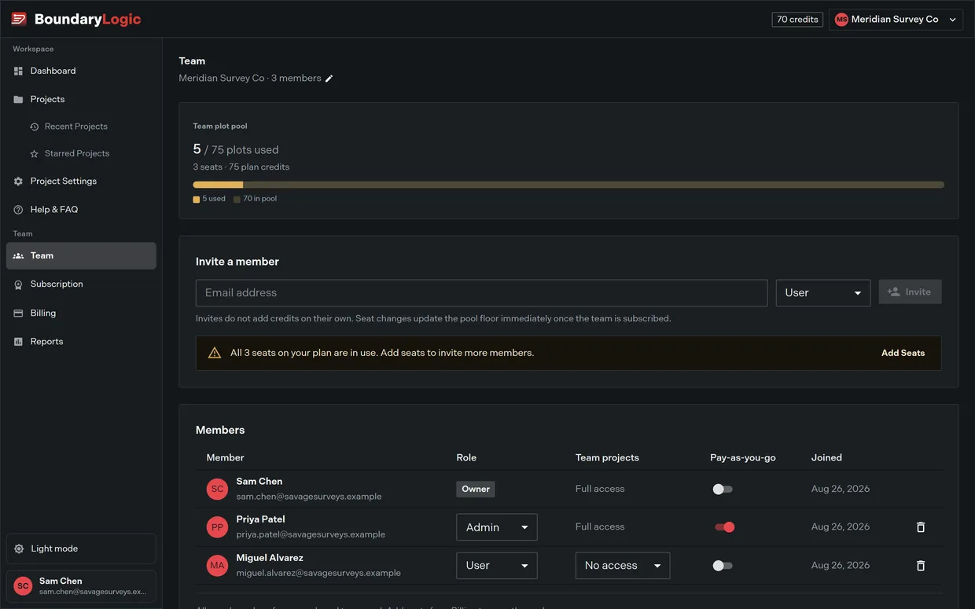
Task: Click the Dashboard grid icon in sidebar
Action: (18, 71)
